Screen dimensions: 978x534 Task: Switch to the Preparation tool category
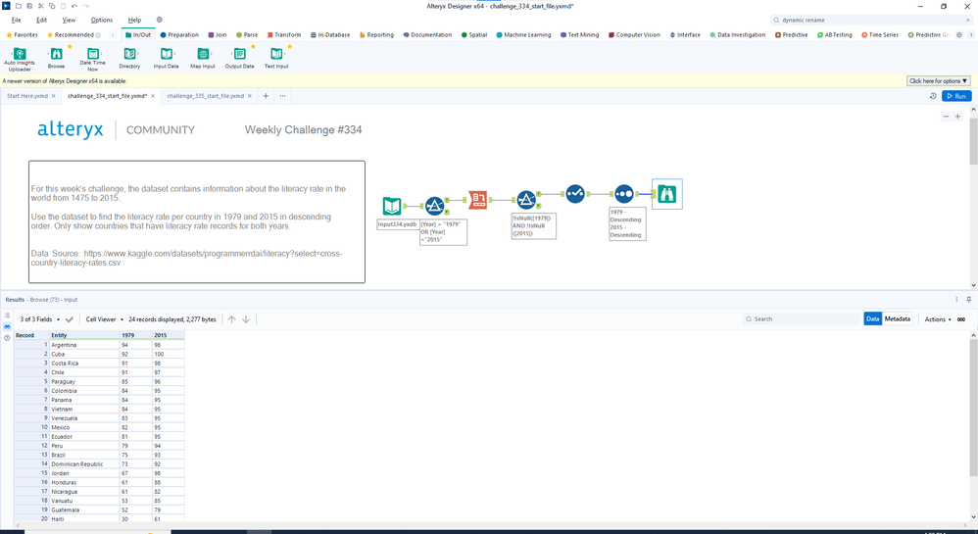pos(179,35)
